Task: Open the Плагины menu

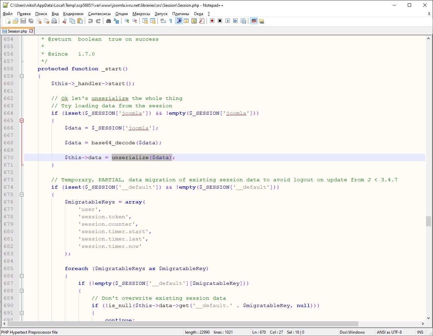Action: [181, 14]
